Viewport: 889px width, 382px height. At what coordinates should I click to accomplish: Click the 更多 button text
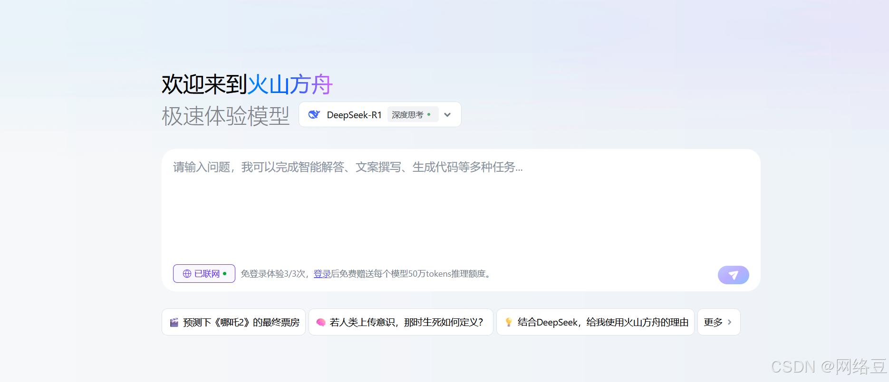pos(713,322)
